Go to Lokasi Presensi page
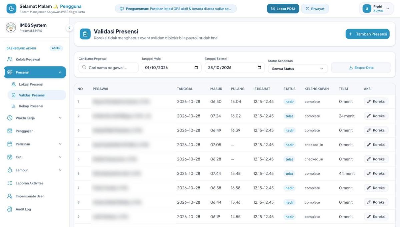 (37, 84)
